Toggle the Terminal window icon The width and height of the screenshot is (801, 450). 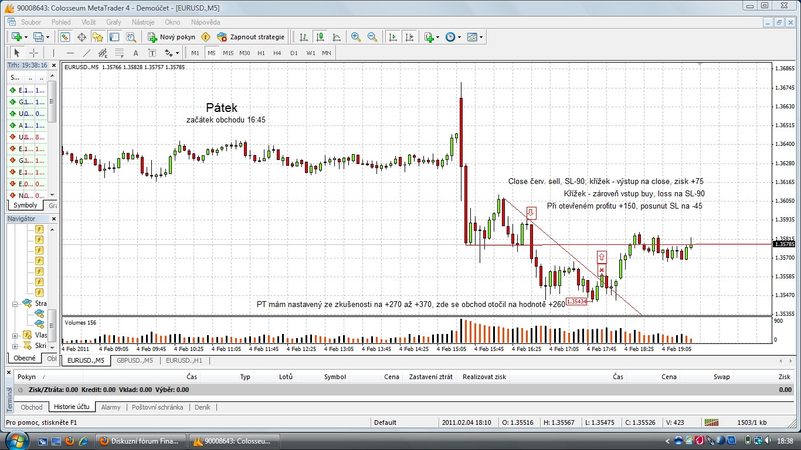pos(114,37)
